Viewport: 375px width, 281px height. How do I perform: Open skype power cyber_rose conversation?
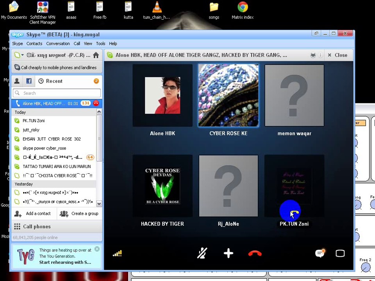tap(54, 148)
